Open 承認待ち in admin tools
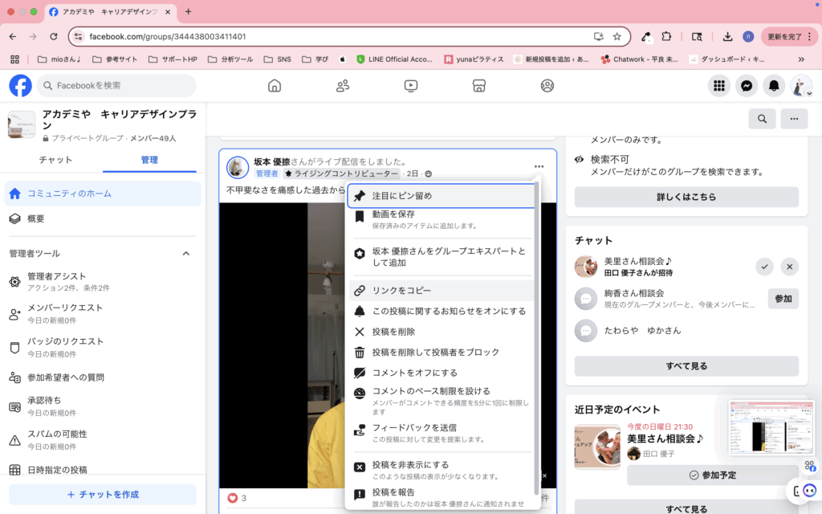Image resolution: width=822 pixels, height=514 pixels. [103, 406]
